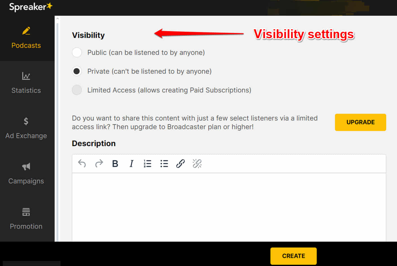Click the undo arrow in the editor toolbar
The width and height of the screenshot is (397, 266).
pyautogui.click(x=82, y=164)
